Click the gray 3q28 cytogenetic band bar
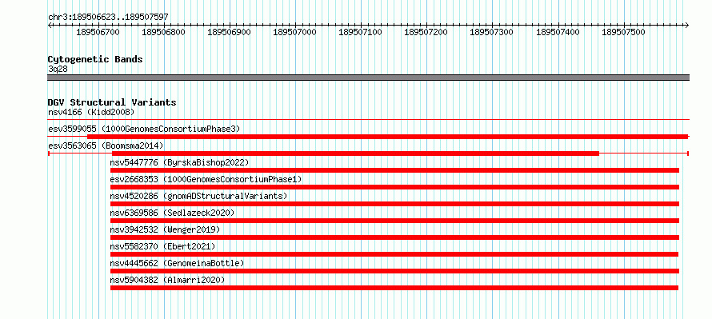Image resolution: width=712 pixels, height=319 pixels. [x=368, y=78]
